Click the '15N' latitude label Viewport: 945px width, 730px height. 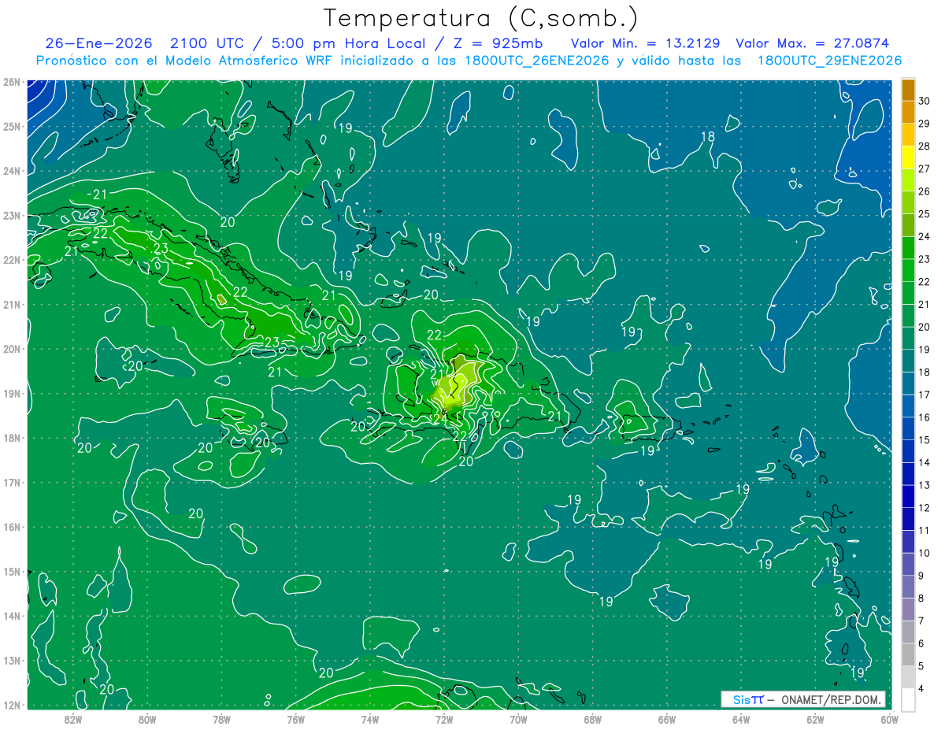tap(12, 571)
